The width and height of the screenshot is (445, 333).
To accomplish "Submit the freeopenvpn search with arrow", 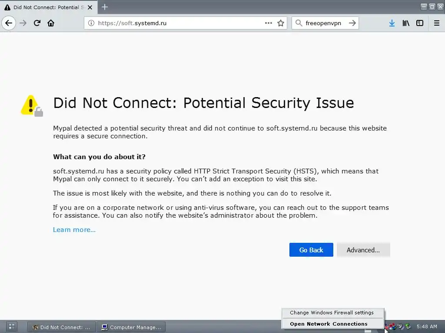I will point(352,23).
